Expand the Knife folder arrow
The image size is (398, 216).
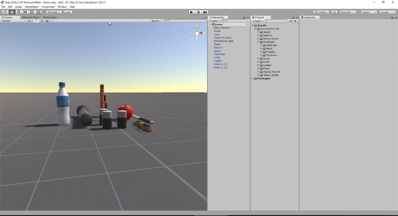click(258, 62)
